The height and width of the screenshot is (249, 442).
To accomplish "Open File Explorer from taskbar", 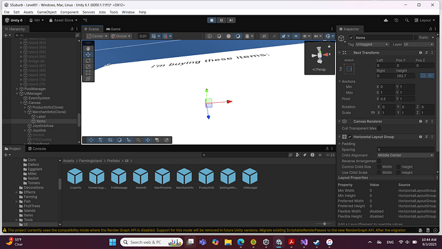I will [228, 242].
